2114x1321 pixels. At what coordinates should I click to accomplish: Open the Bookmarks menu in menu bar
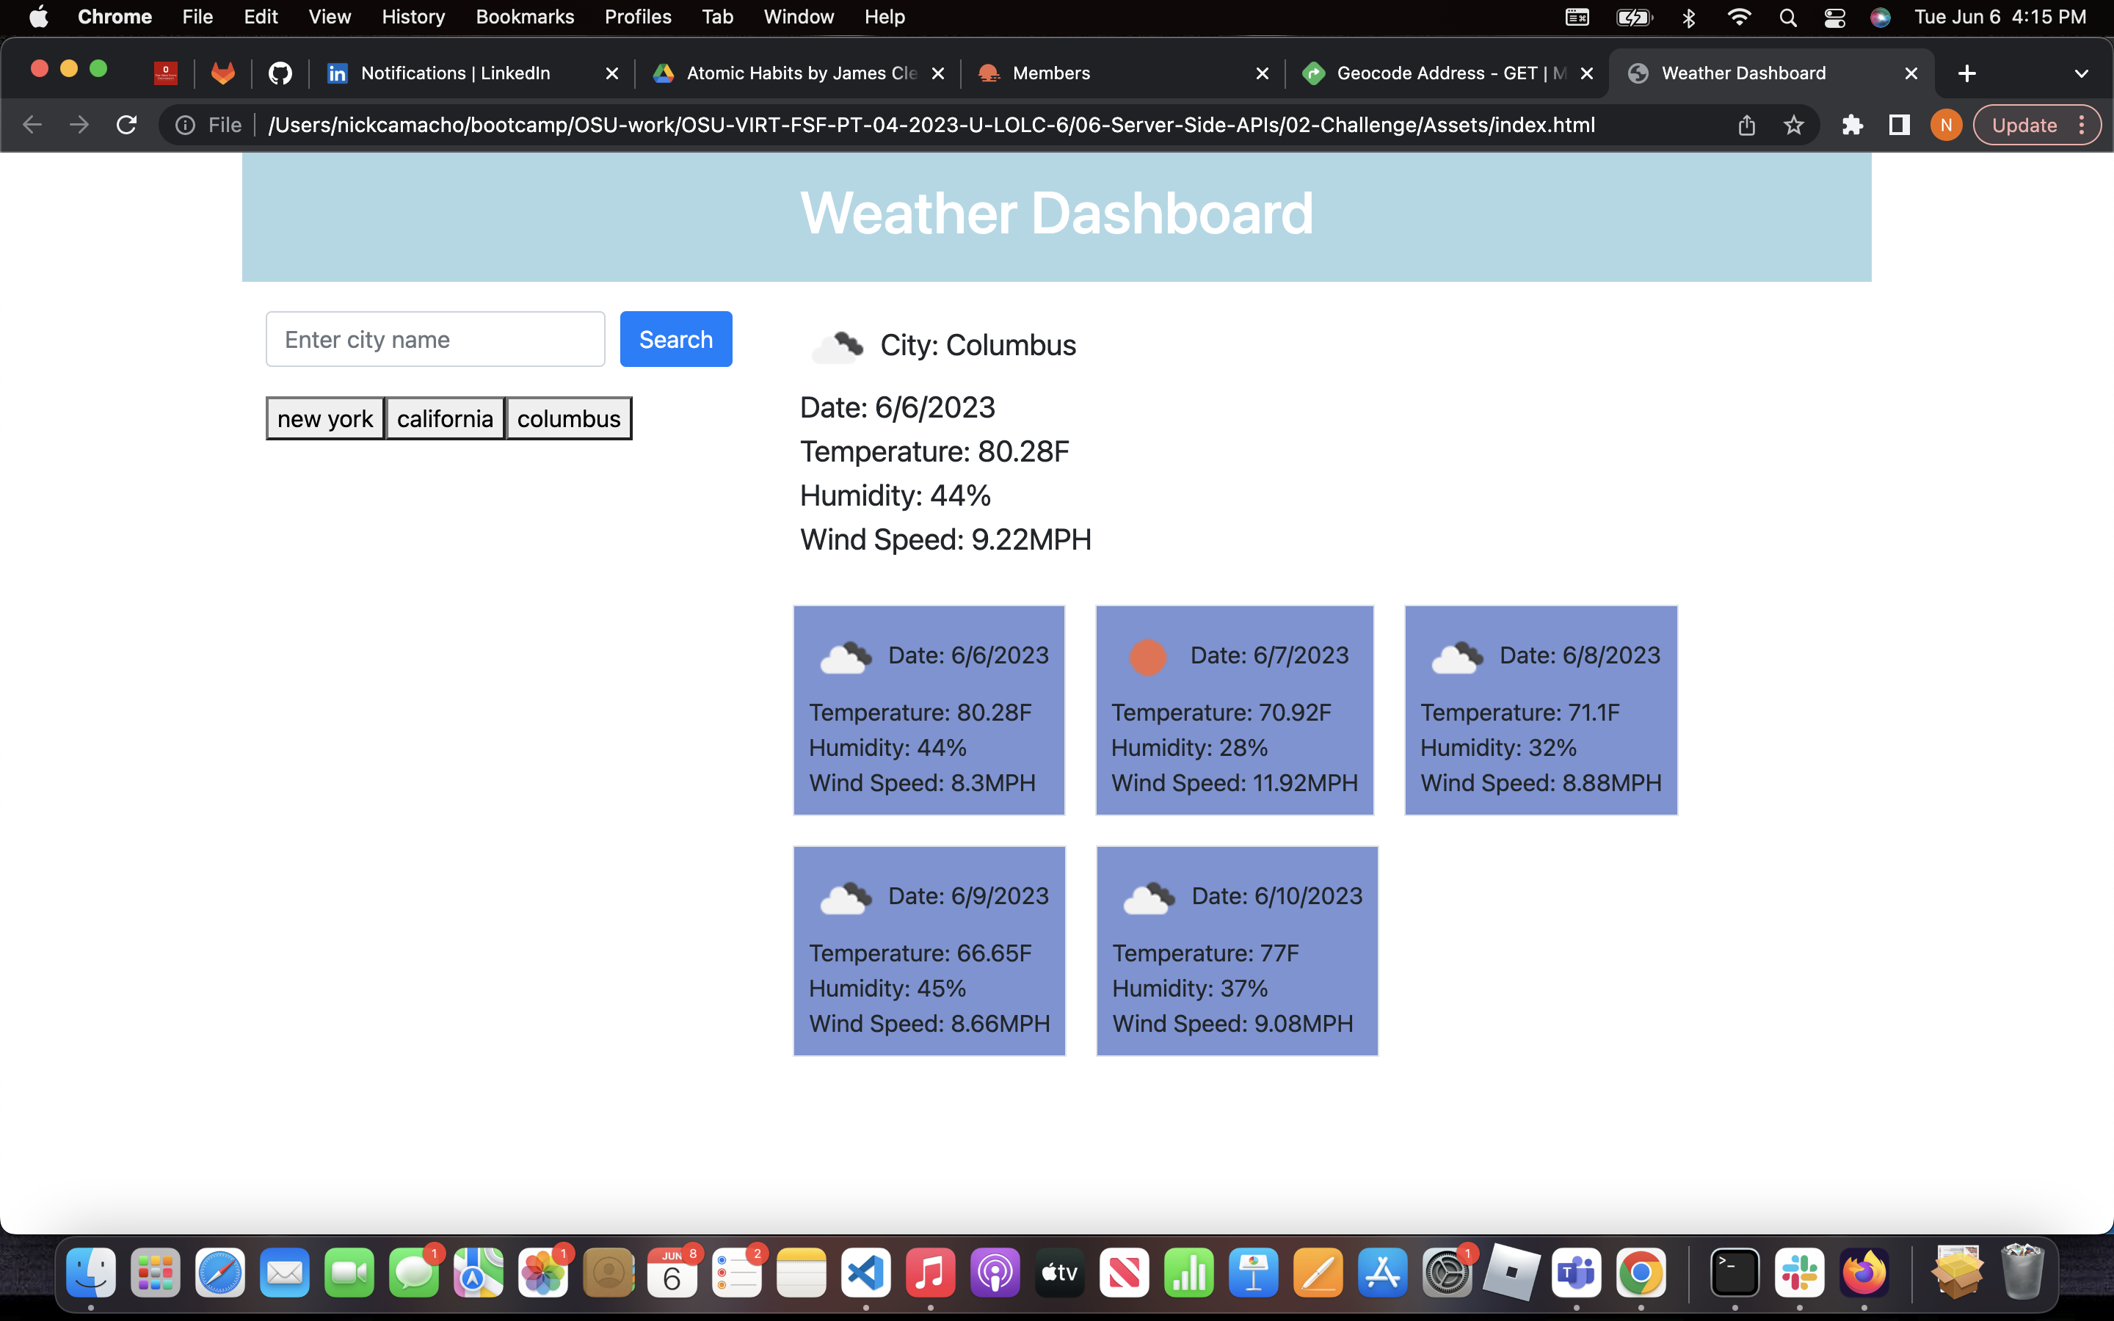pos(524,18)
